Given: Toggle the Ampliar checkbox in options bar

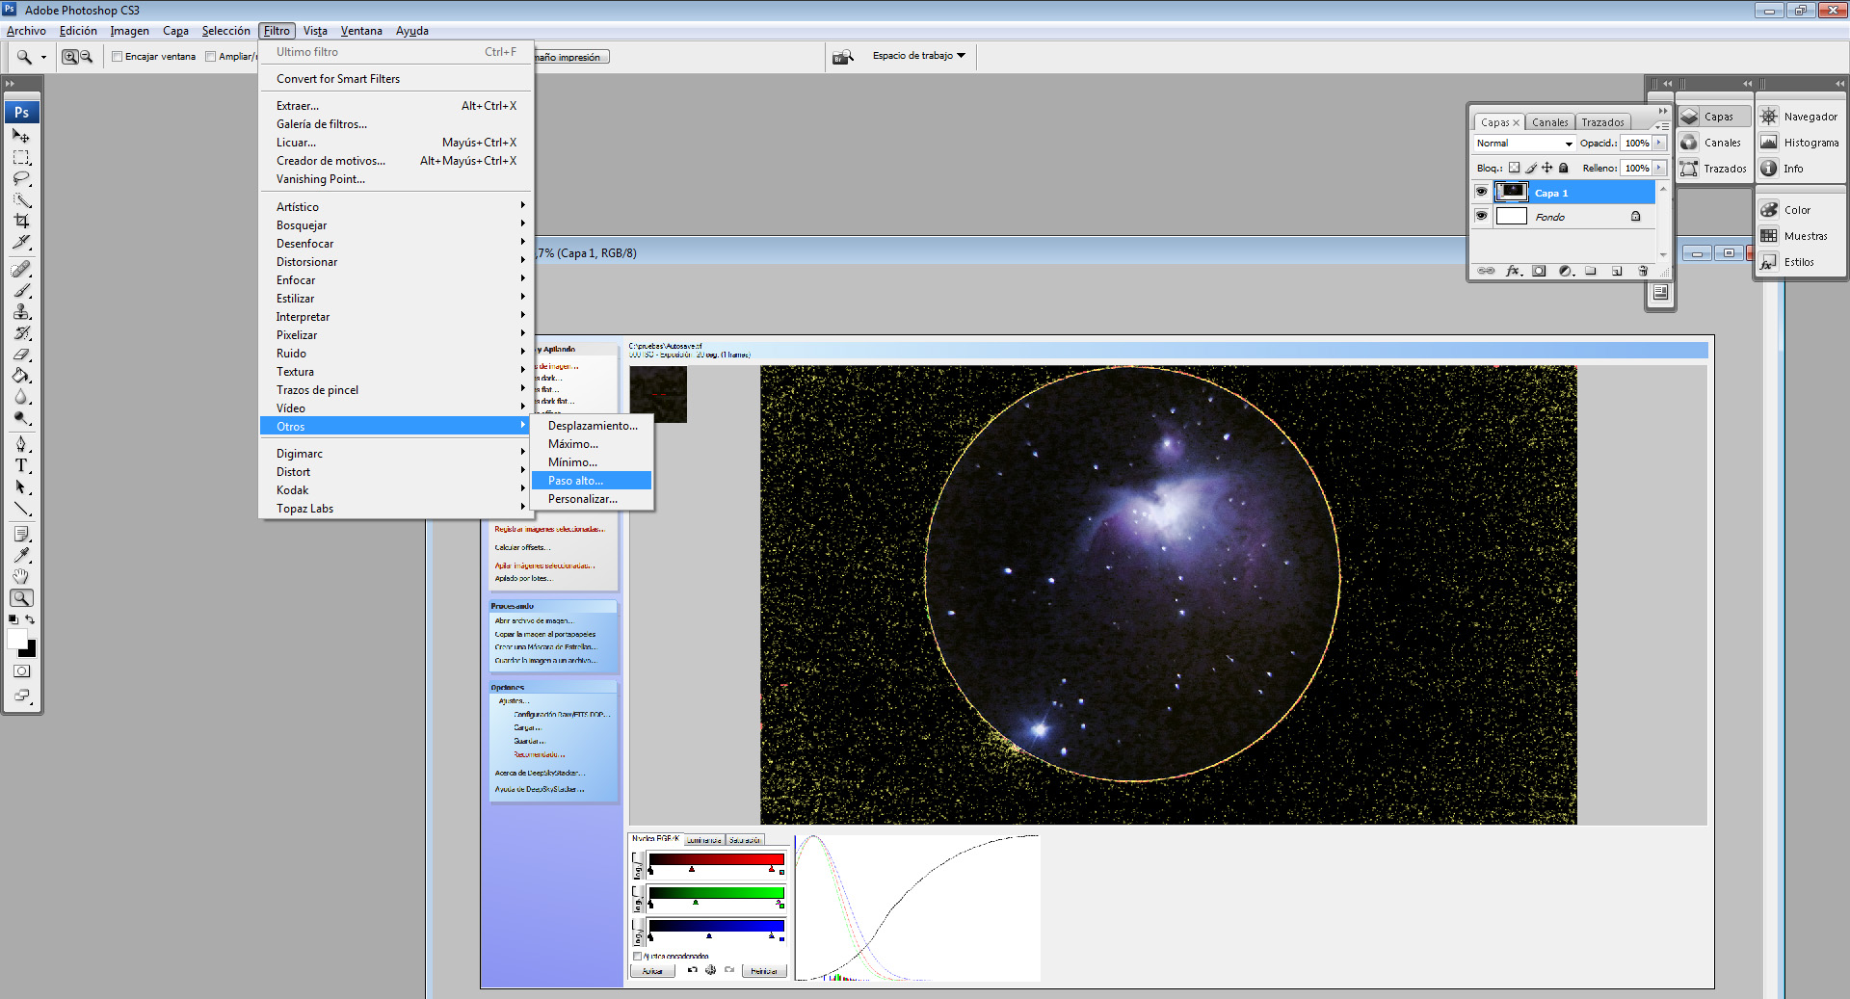Looking at the screenshot, I should [x=210, y=57].
